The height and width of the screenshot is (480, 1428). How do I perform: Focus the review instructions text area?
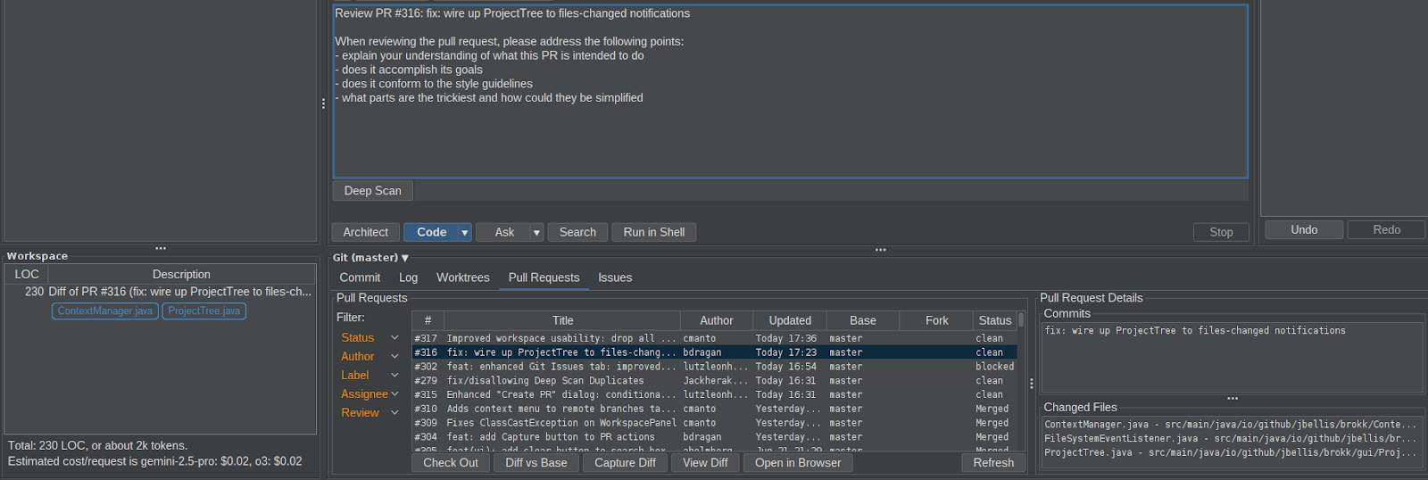[790, 134]
